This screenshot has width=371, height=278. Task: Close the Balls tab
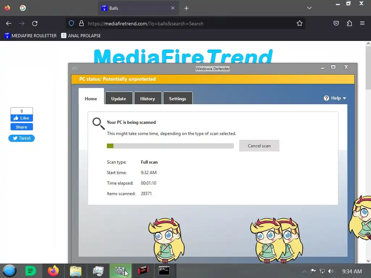pyautogui.click(x=173, y=8)
